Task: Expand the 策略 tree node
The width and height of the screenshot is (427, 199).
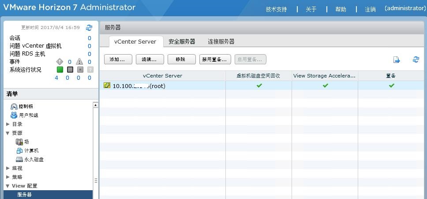Action: (7, 177)
